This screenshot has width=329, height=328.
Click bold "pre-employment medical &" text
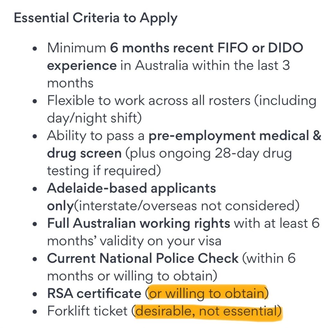pos(235,136)
